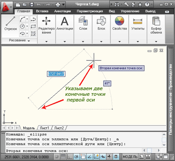Toggle snap mode in status bar

pos(57,157)
